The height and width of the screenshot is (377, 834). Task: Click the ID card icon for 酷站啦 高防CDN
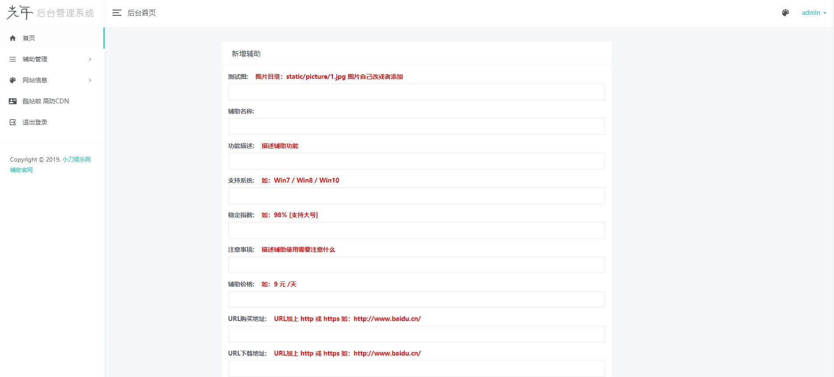(x=13, y=101)
